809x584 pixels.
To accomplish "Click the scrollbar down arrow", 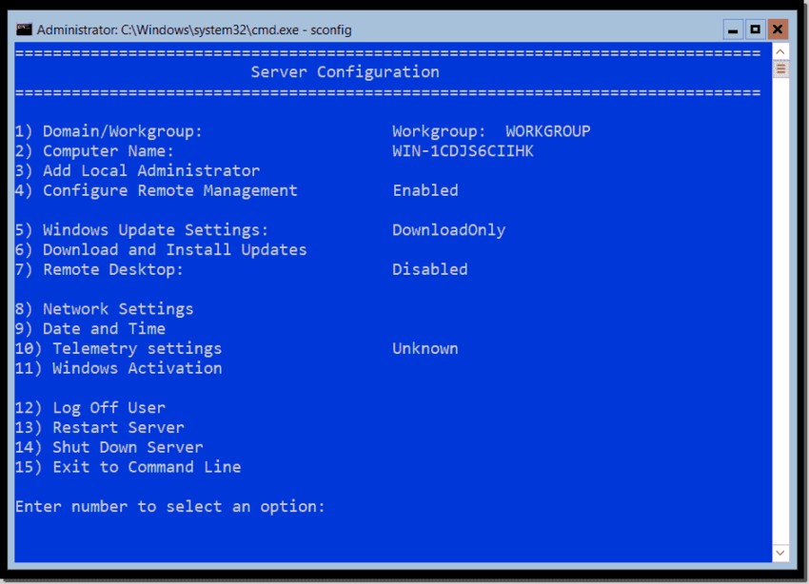I will (x=780, y=552).
